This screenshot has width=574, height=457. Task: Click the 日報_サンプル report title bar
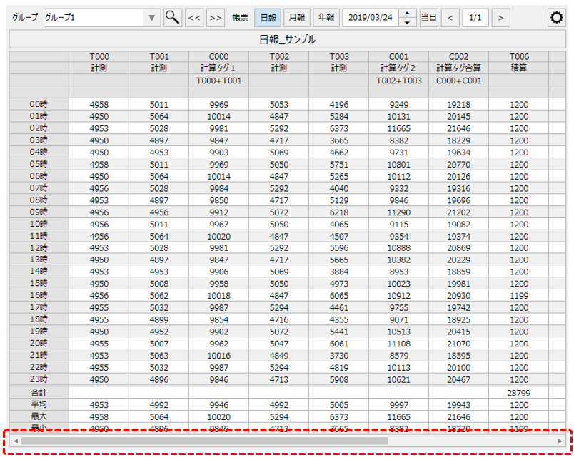point(287,40)
